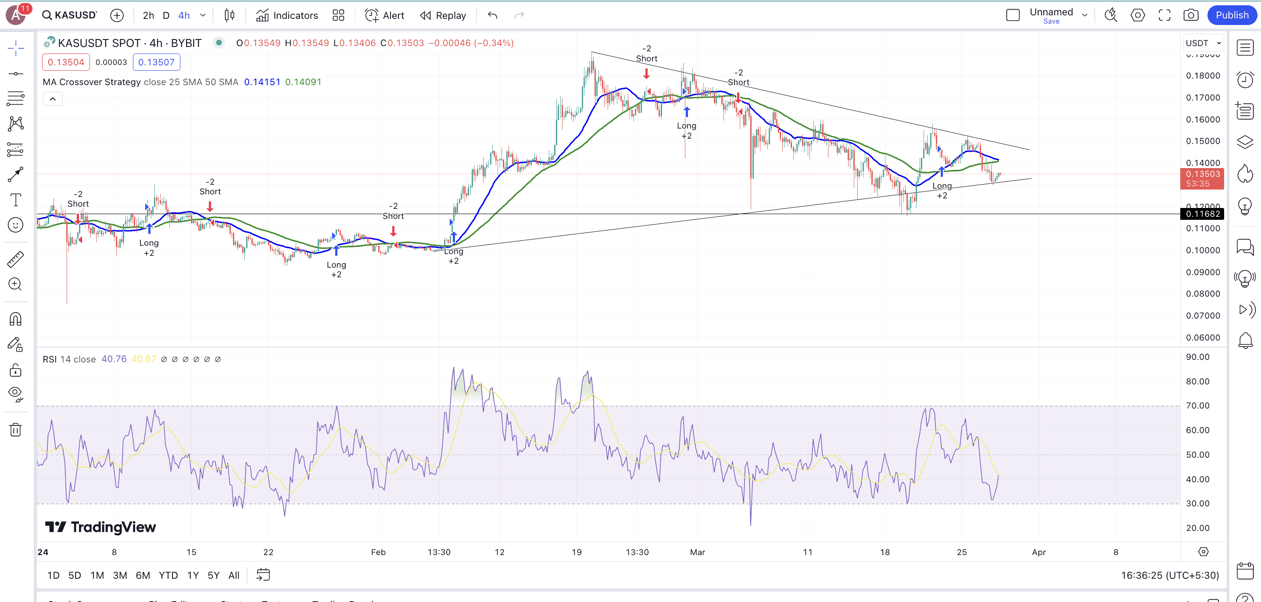The height and width of the screenshot is (602, 1261).
Task: Take chart snapshot with camera icon
Action: pos(1190,15)
